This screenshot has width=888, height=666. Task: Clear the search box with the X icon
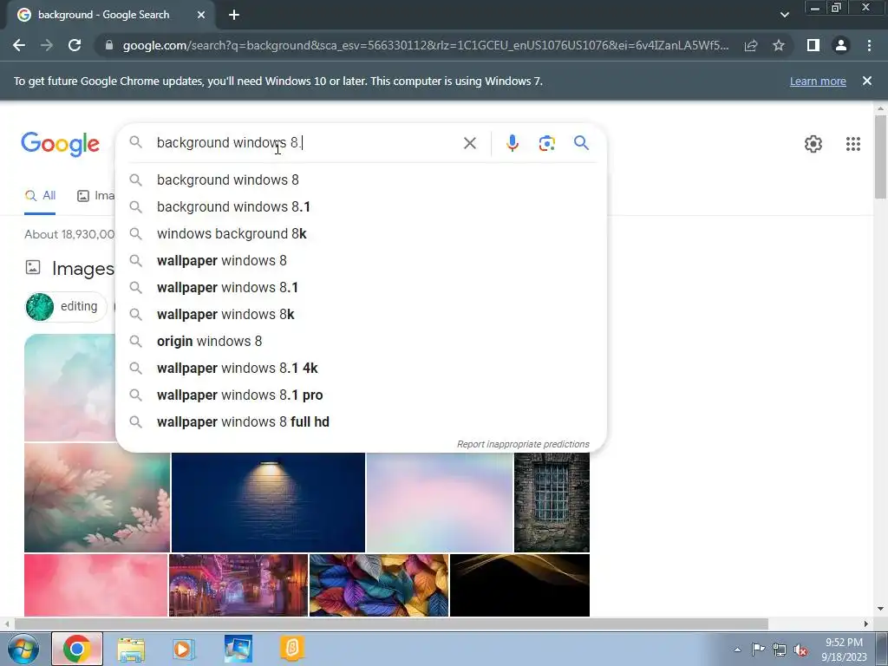point(469,143)
